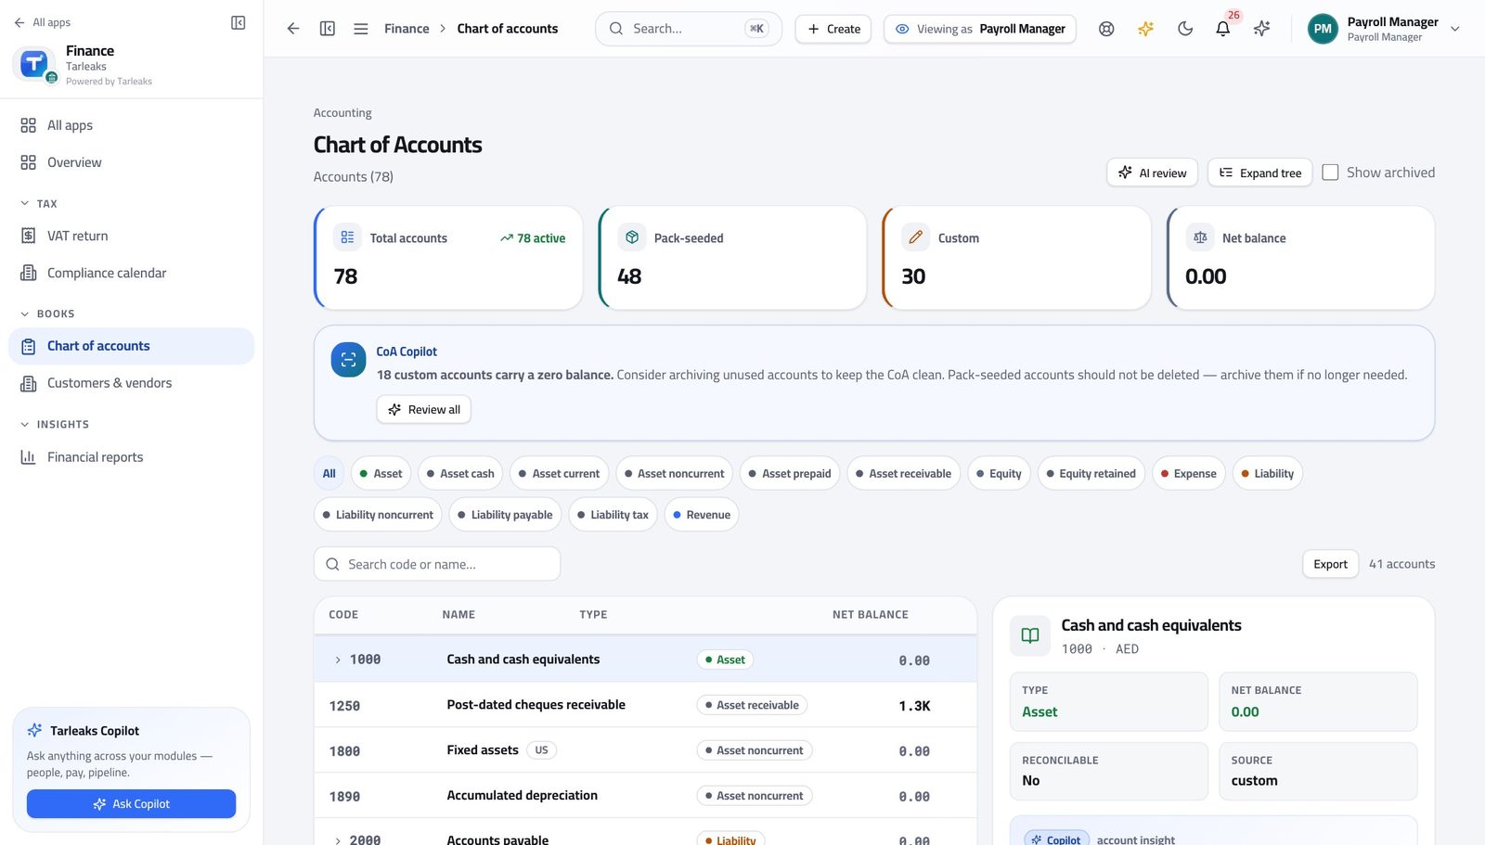The image size is (1485, 845).
Task: Expand the row 2000 Accounts payable chevron
Action: [x=338, y=840]
